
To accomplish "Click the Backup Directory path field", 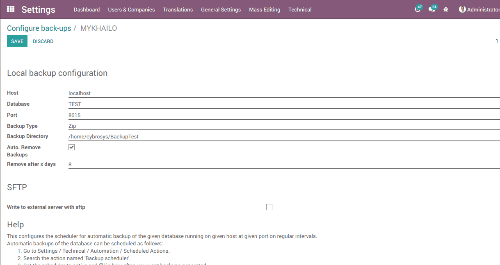I will click(283, 136).
